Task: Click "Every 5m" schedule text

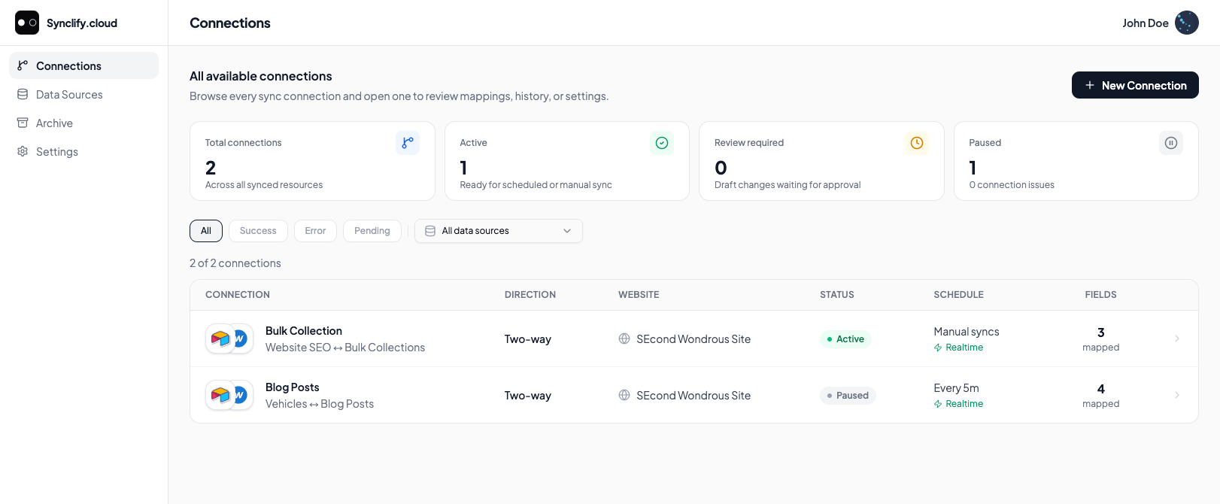Action: [957, 388]
